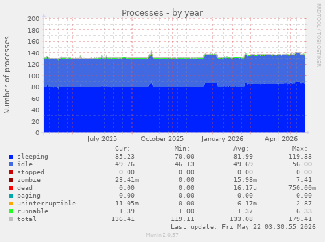
Task: Click the blue sleeping legend swatch
Action: click(x=11, y=157)
